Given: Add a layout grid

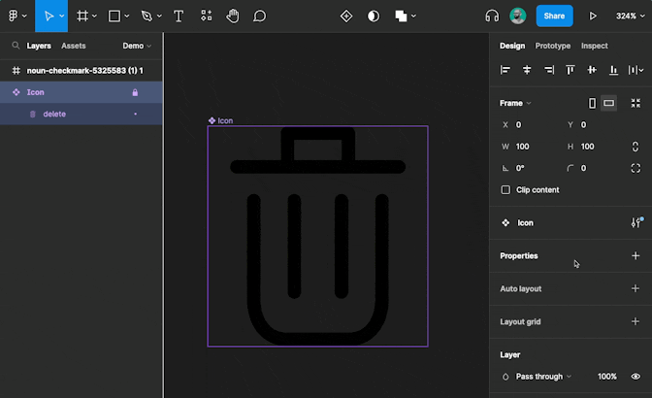Looking at the screenshot, I should (x=636, y=321).
